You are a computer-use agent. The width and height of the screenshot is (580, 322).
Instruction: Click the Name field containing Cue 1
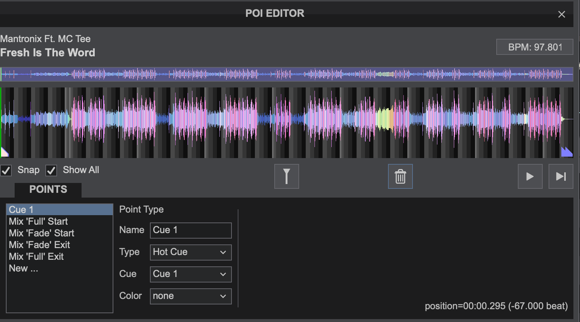coord(191,230)
